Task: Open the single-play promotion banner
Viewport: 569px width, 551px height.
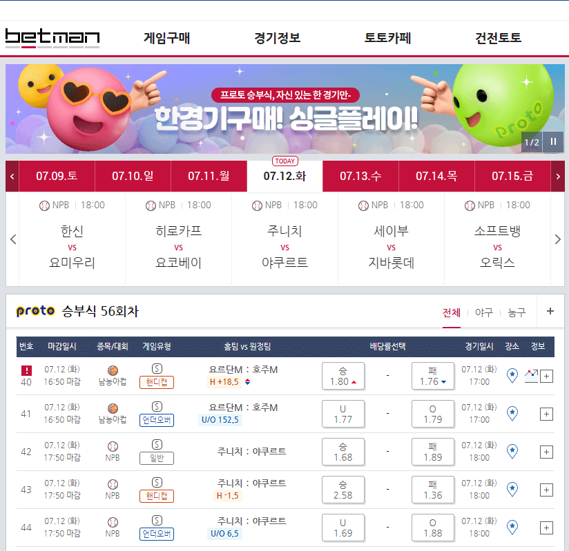Action: [x=285, y=109]
